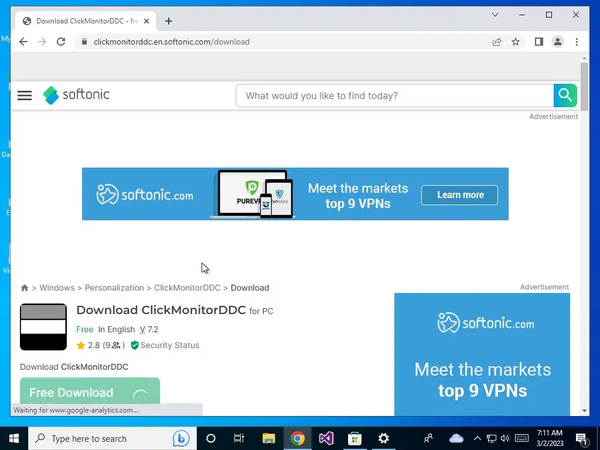Go to home via breadcrumb house icon
Image resolution: width=600 pixels, height=450 pixels.
(25, 288)
